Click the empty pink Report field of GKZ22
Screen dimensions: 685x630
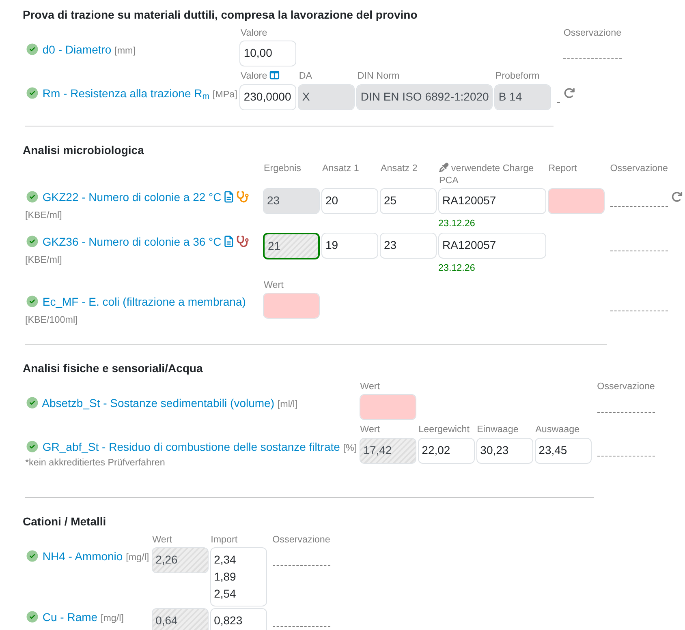click(576, 201)
